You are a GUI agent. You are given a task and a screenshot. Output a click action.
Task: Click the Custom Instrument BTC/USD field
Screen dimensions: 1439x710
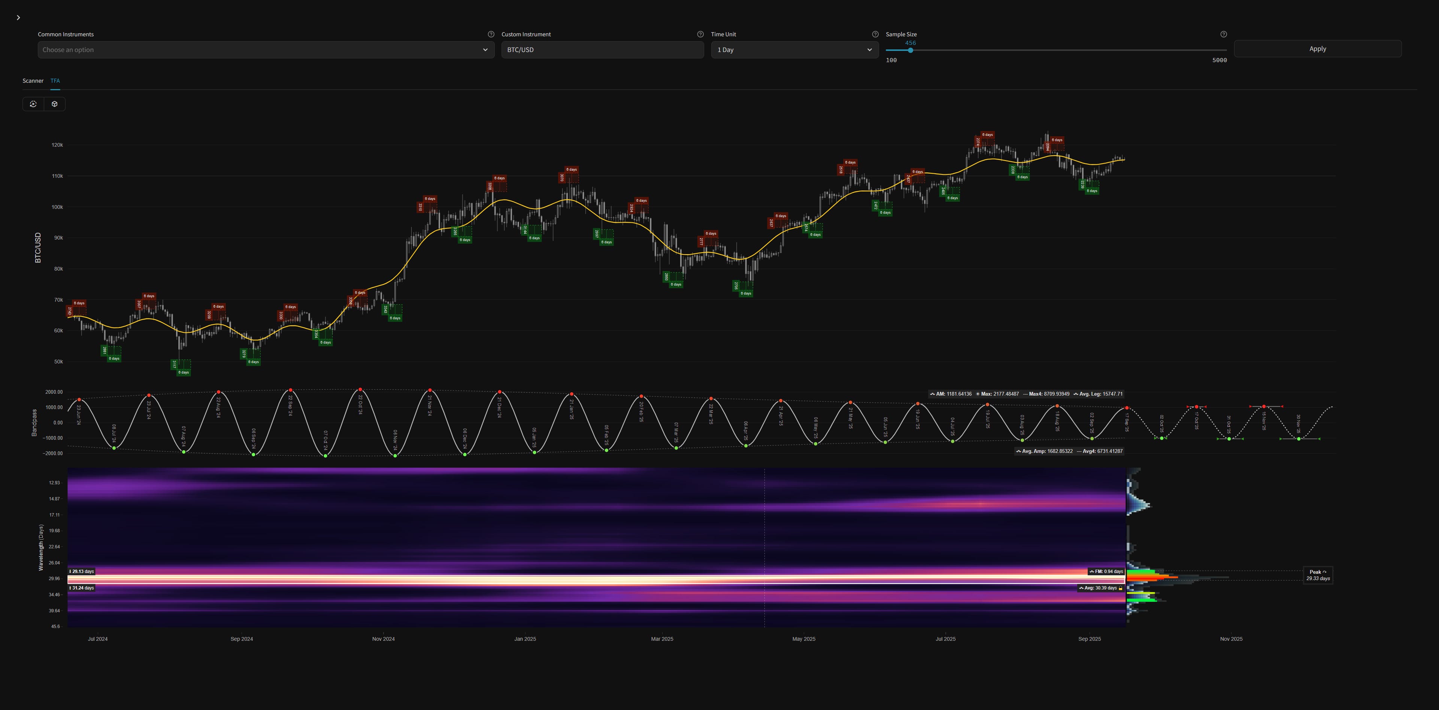coord(602,50)
